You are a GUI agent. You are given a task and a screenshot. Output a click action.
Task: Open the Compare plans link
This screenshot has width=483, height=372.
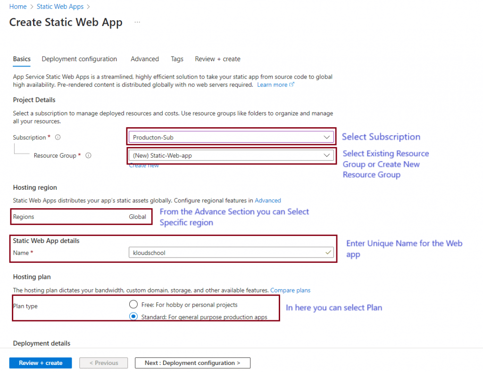(x=290, y=290)
